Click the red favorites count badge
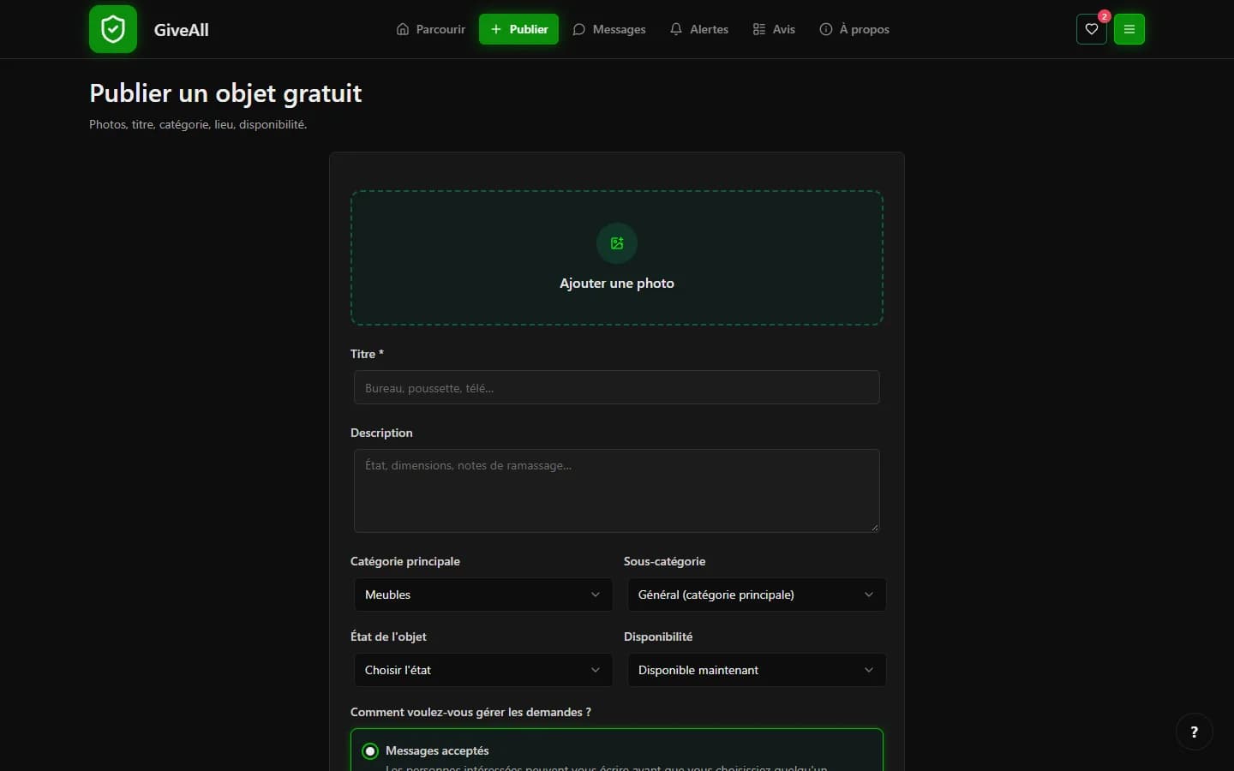1234x771 pixels. (1105, 16)
